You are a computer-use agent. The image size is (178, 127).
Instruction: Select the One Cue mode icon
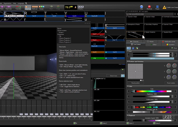point(28,7)
